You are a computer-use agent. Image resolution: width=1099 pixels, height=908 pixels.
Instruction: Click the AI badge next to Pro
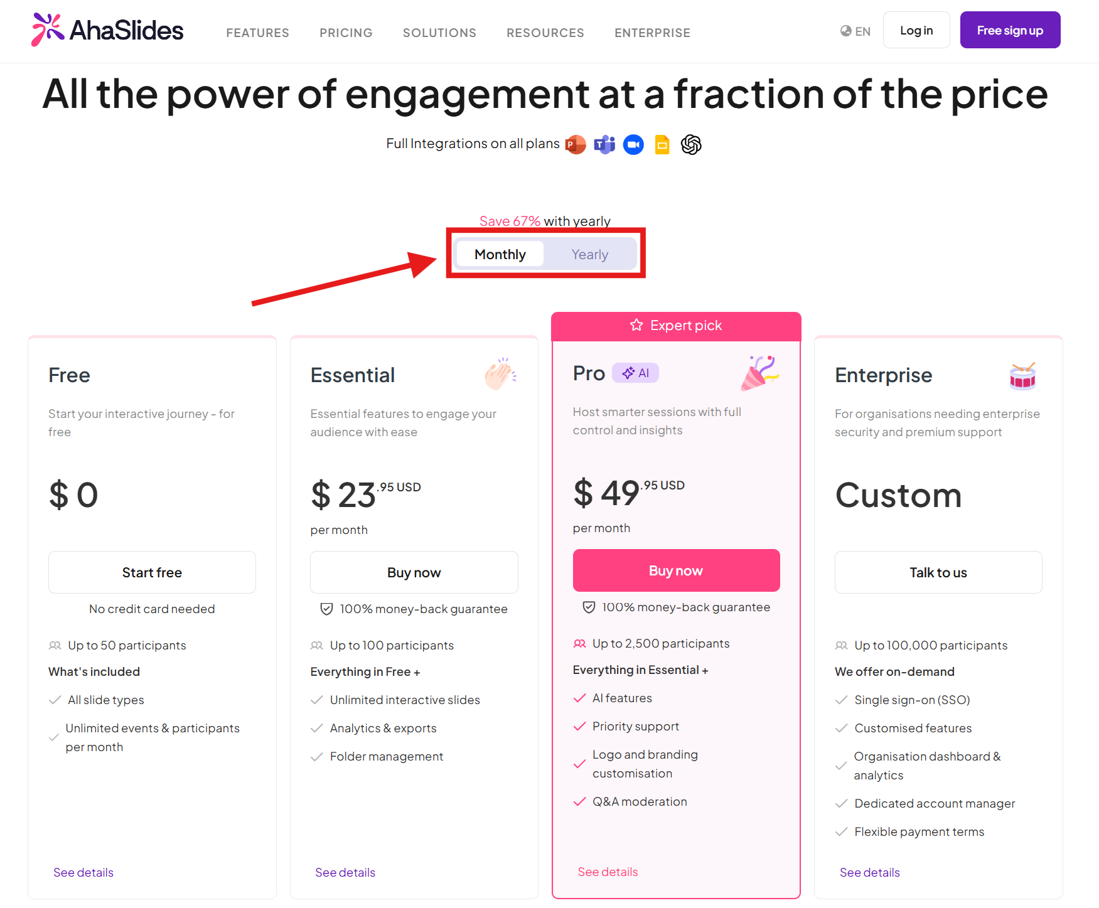pyautogui.click(x=635, y=373)
